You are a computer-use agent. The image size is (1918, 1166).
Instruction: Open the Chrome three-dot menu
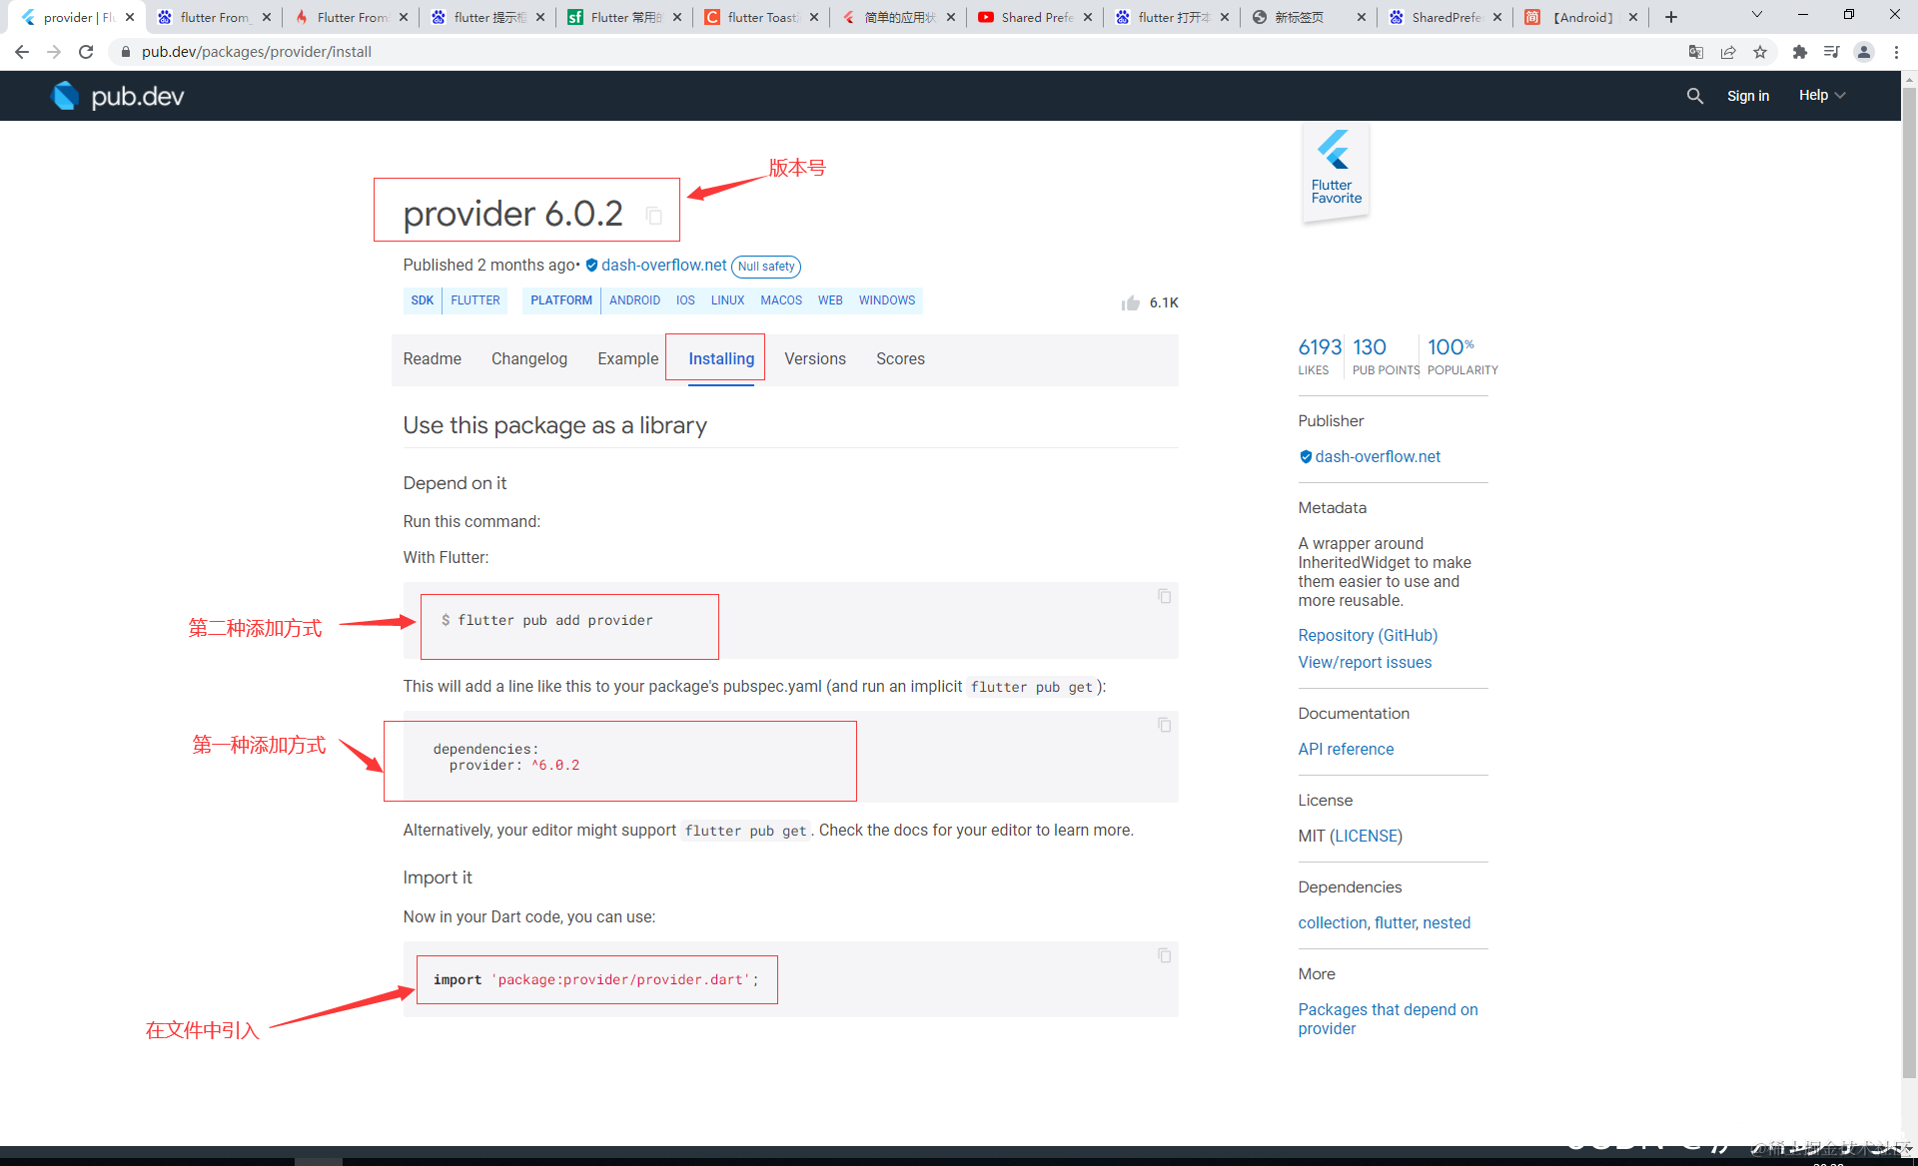coord(1896,52)
